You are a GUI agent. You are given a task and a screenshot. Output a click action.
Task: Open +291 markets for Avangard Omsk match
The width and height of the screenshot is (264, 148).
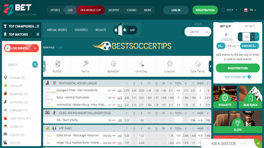click(x=120, y=90)
